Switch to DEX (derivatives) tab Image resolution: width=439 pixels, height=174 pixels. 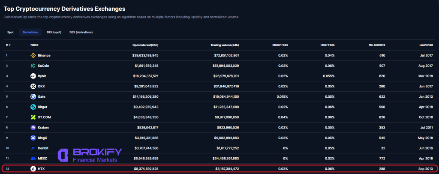(81, 32)
